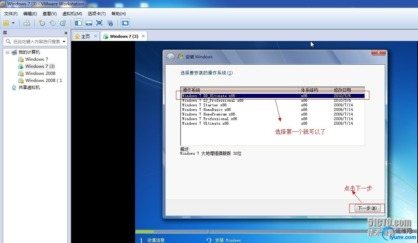The image size is (418, 243).
Task: Click the back arrow in 安装 Windows dialog
Action: [171, 57]
